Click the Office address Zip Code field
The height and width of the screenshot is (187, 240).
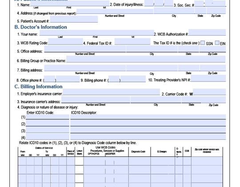[x=212, y=49]
